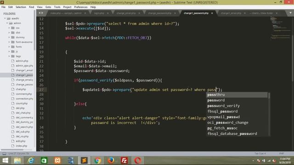
Task: Open edit.php in the sidebar
Action: 20,141
